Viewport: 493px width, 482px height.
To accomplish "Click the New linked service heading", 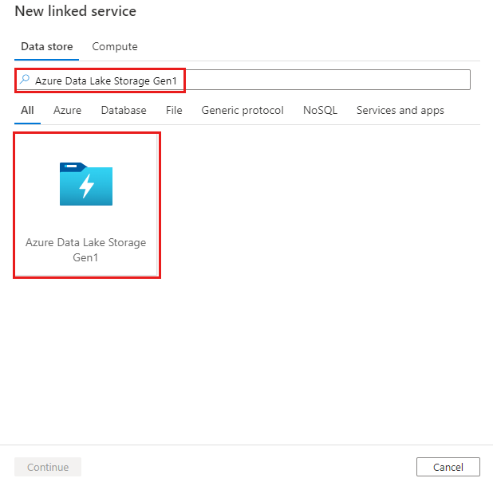I will click(x=75, y=12).
